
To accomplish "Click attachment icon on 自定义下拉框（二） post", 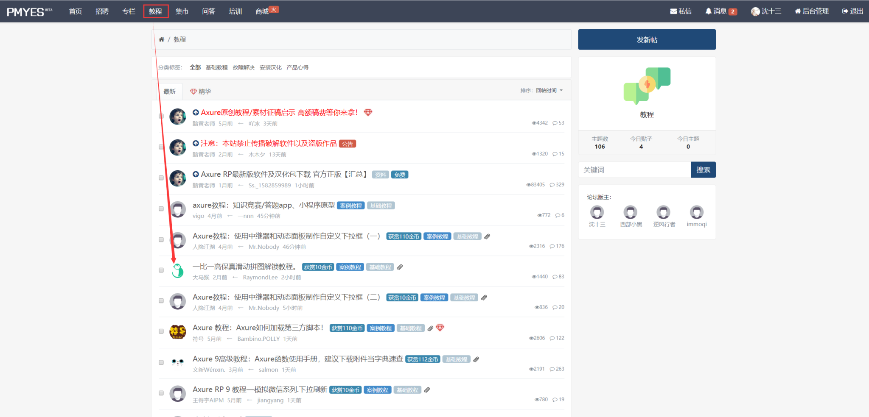I will pyautogui.click(x=484, y=297).
